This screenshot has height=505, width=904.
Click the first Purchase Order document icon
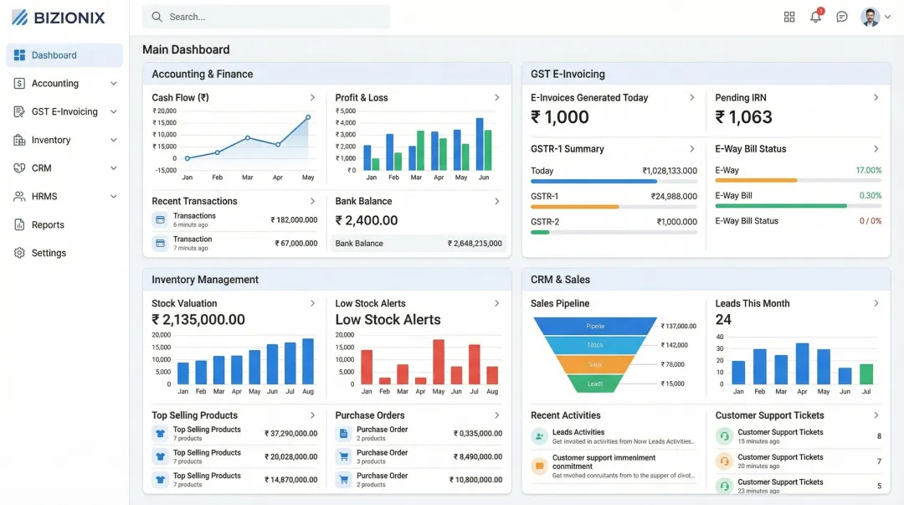(343, 433)
